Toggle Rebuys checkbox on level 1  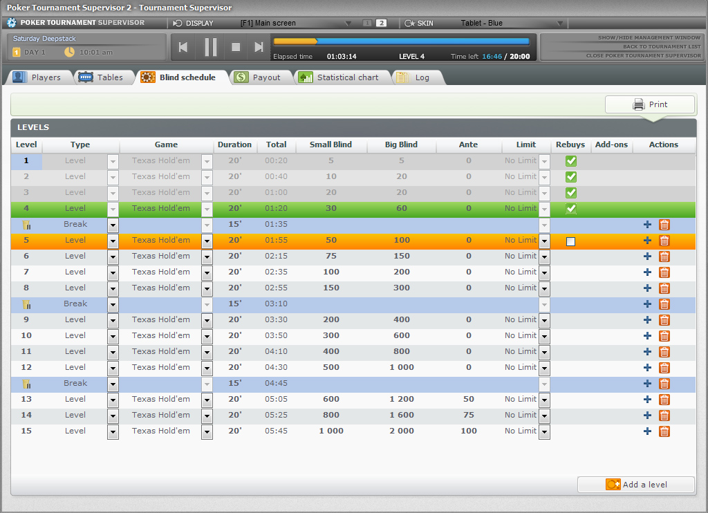click(x=571, y=161)
